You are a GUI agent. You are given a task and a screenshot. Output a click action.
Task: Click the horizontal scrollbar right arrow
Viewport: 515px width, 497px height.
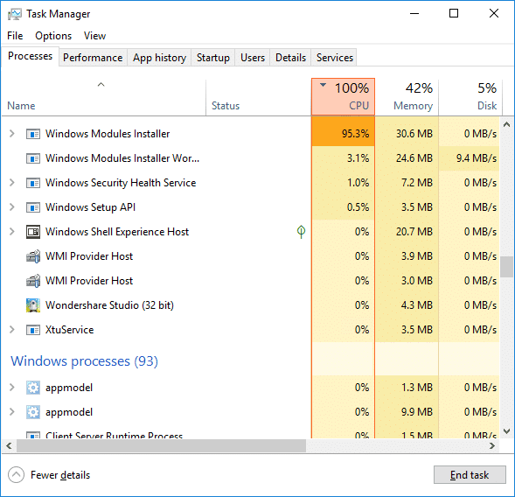click(x=492, y=446)
